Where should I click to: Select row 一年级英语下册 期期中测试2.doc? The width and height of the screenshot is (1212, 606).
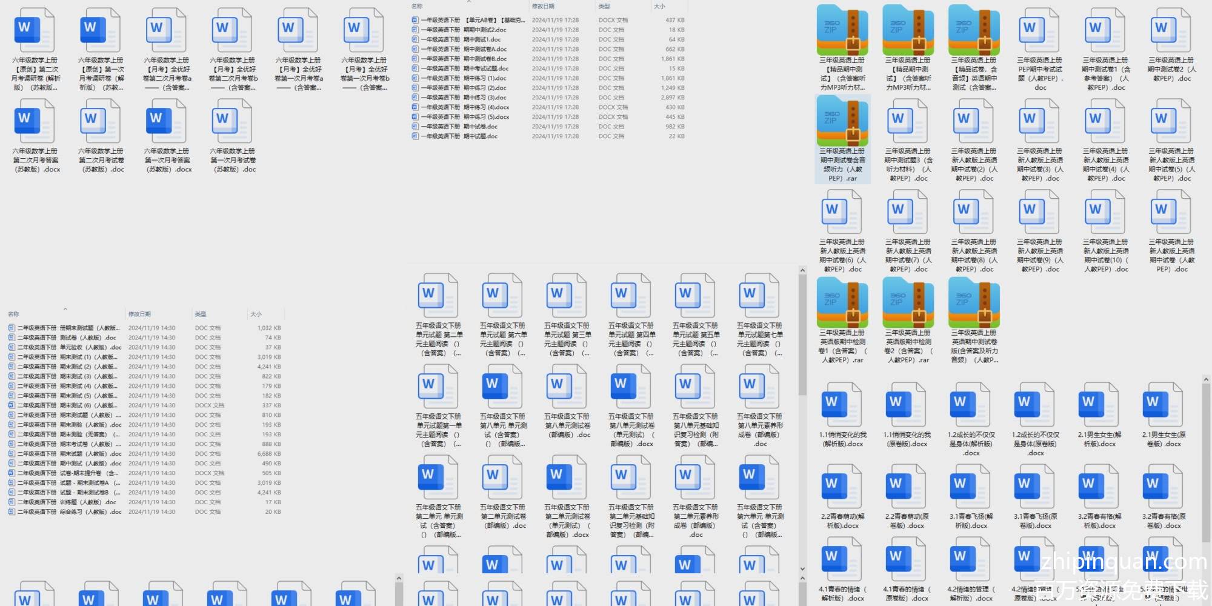[548, 30]
